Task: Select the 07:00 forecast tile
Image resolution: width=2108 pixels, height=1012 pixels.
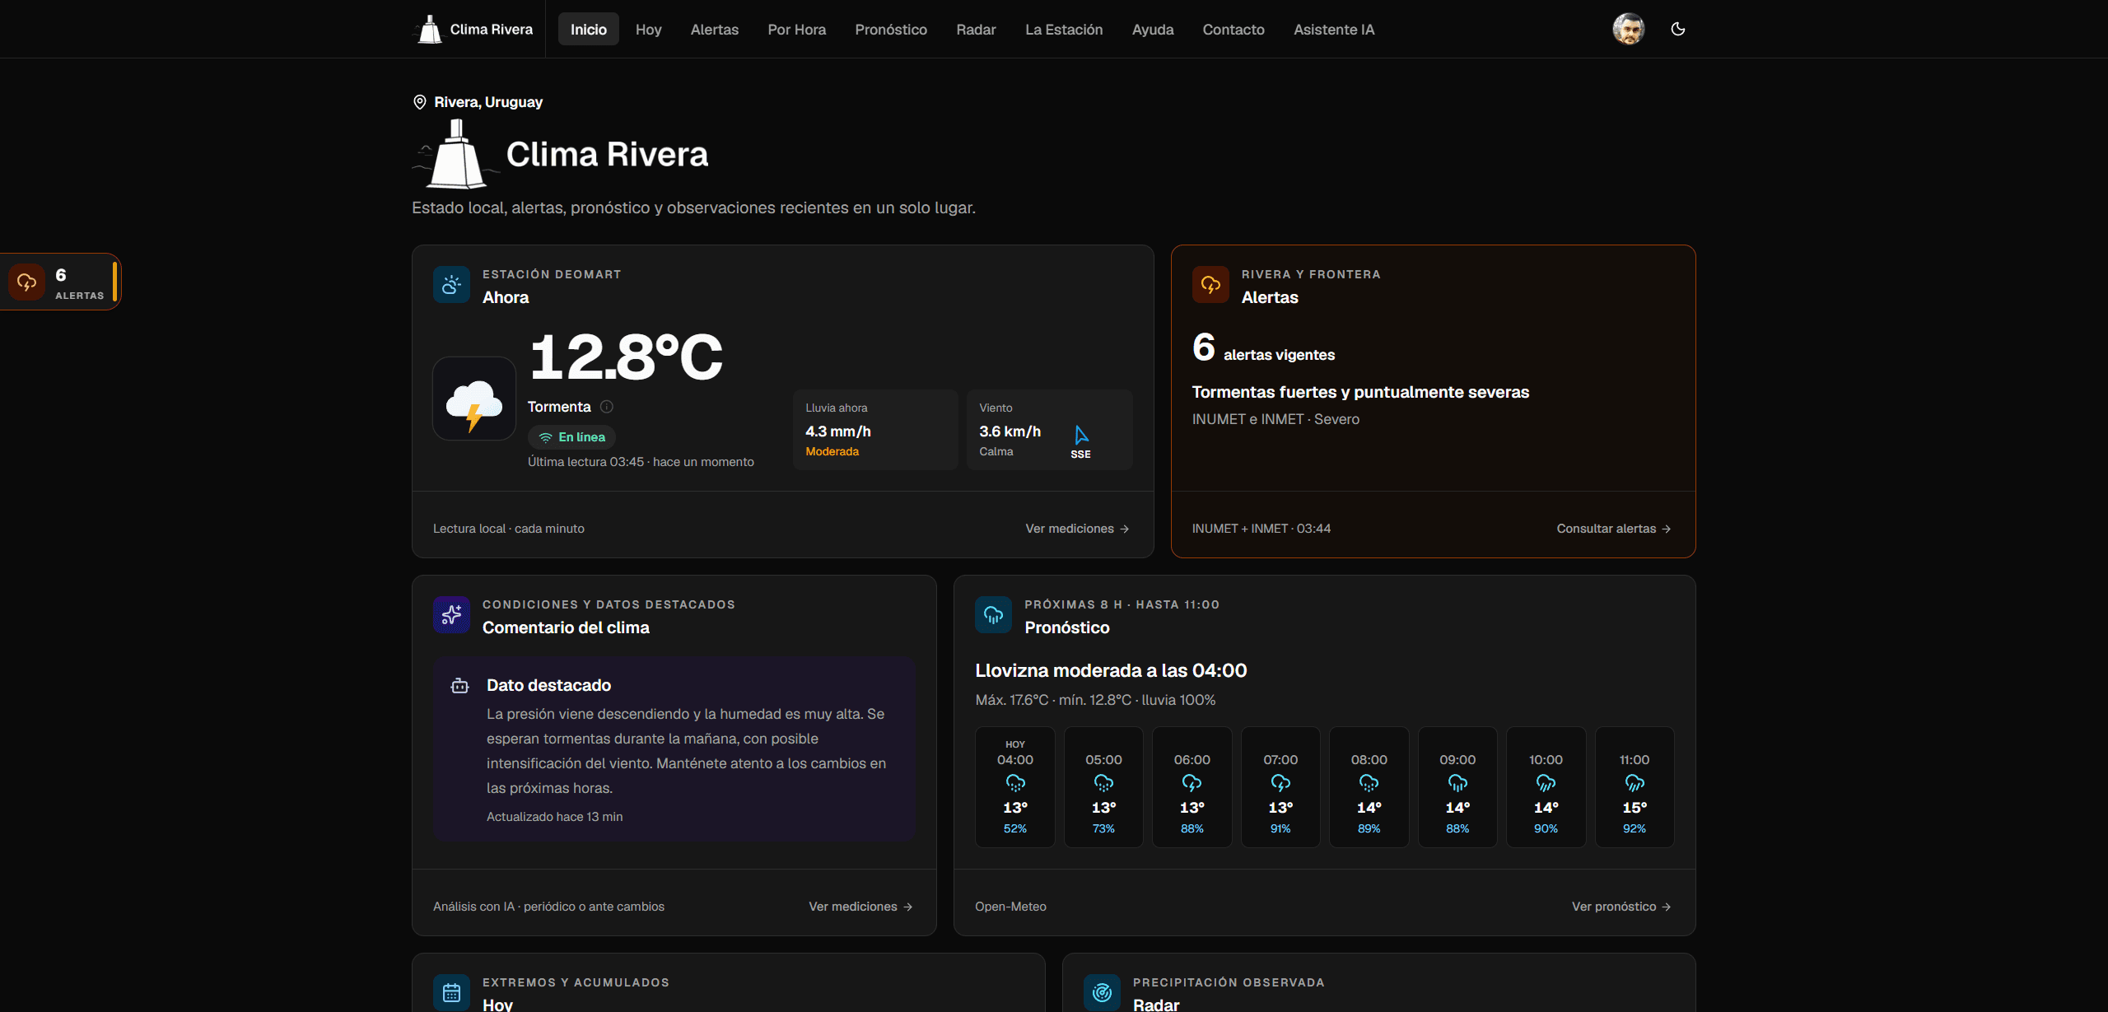Action: coord(1280,787)
